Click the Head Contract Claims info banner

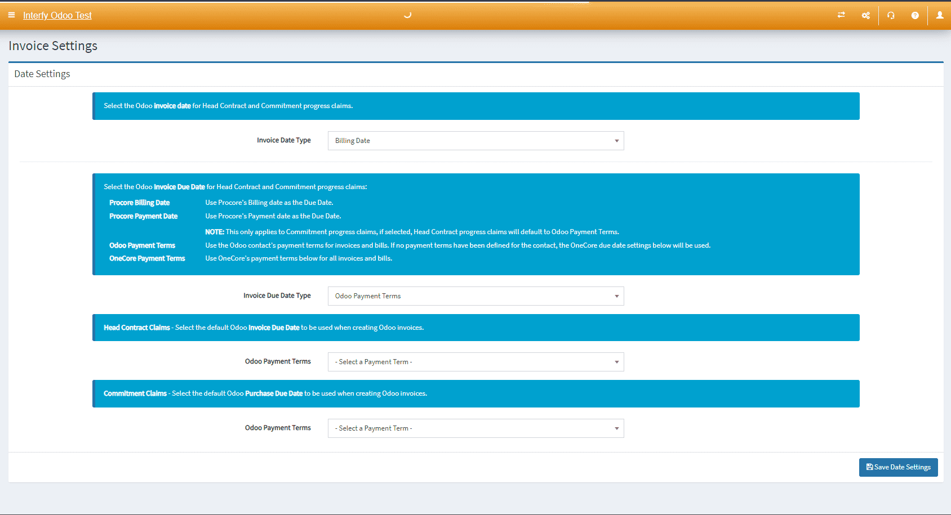(x=475, y=328)
